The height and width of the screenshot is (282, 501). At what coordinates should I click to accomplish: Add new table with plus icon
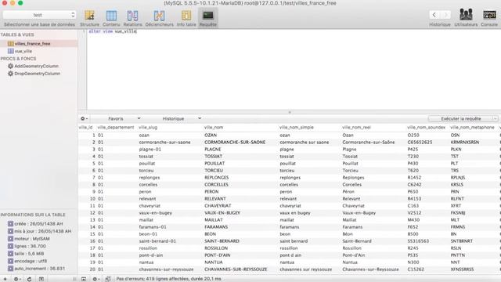(x=5, y=279)
